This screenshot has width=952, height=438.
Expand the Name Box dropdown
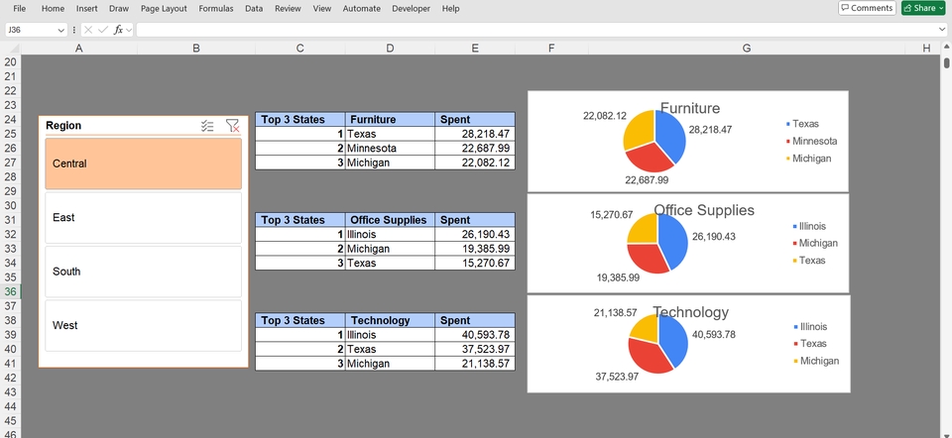click(x=60, y=30)
